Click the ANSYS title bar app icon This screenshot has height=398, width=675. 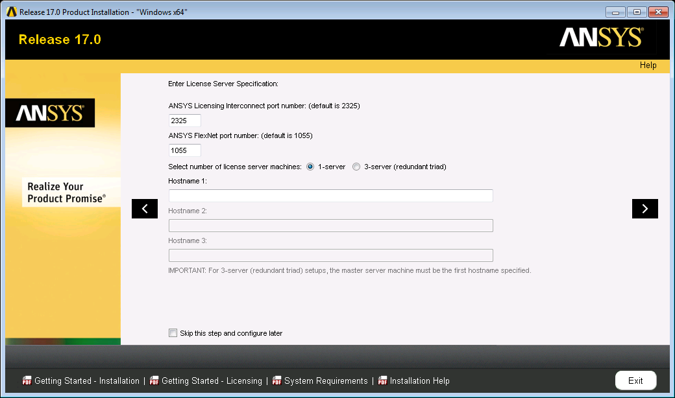[11, 12]
